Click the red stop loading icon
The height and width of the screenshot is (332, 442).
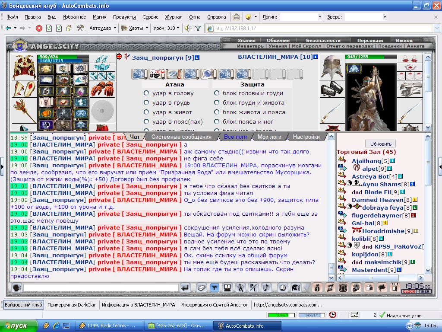tap(39, 28)
